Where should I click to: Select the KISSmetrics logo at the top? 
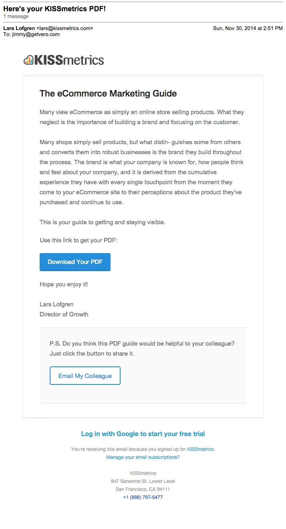(63, 60)
